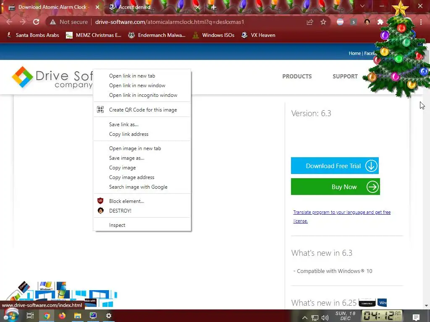Open Windows ISOs bookmark
Screen dimensions: 430x322
point(213,35)
